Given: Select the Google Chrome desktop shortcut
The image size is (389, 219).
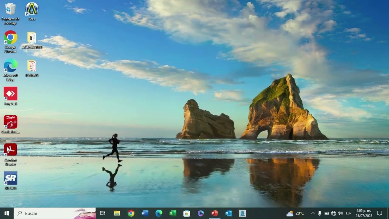Looking at the screenshot, I should [x=10, y=42].
